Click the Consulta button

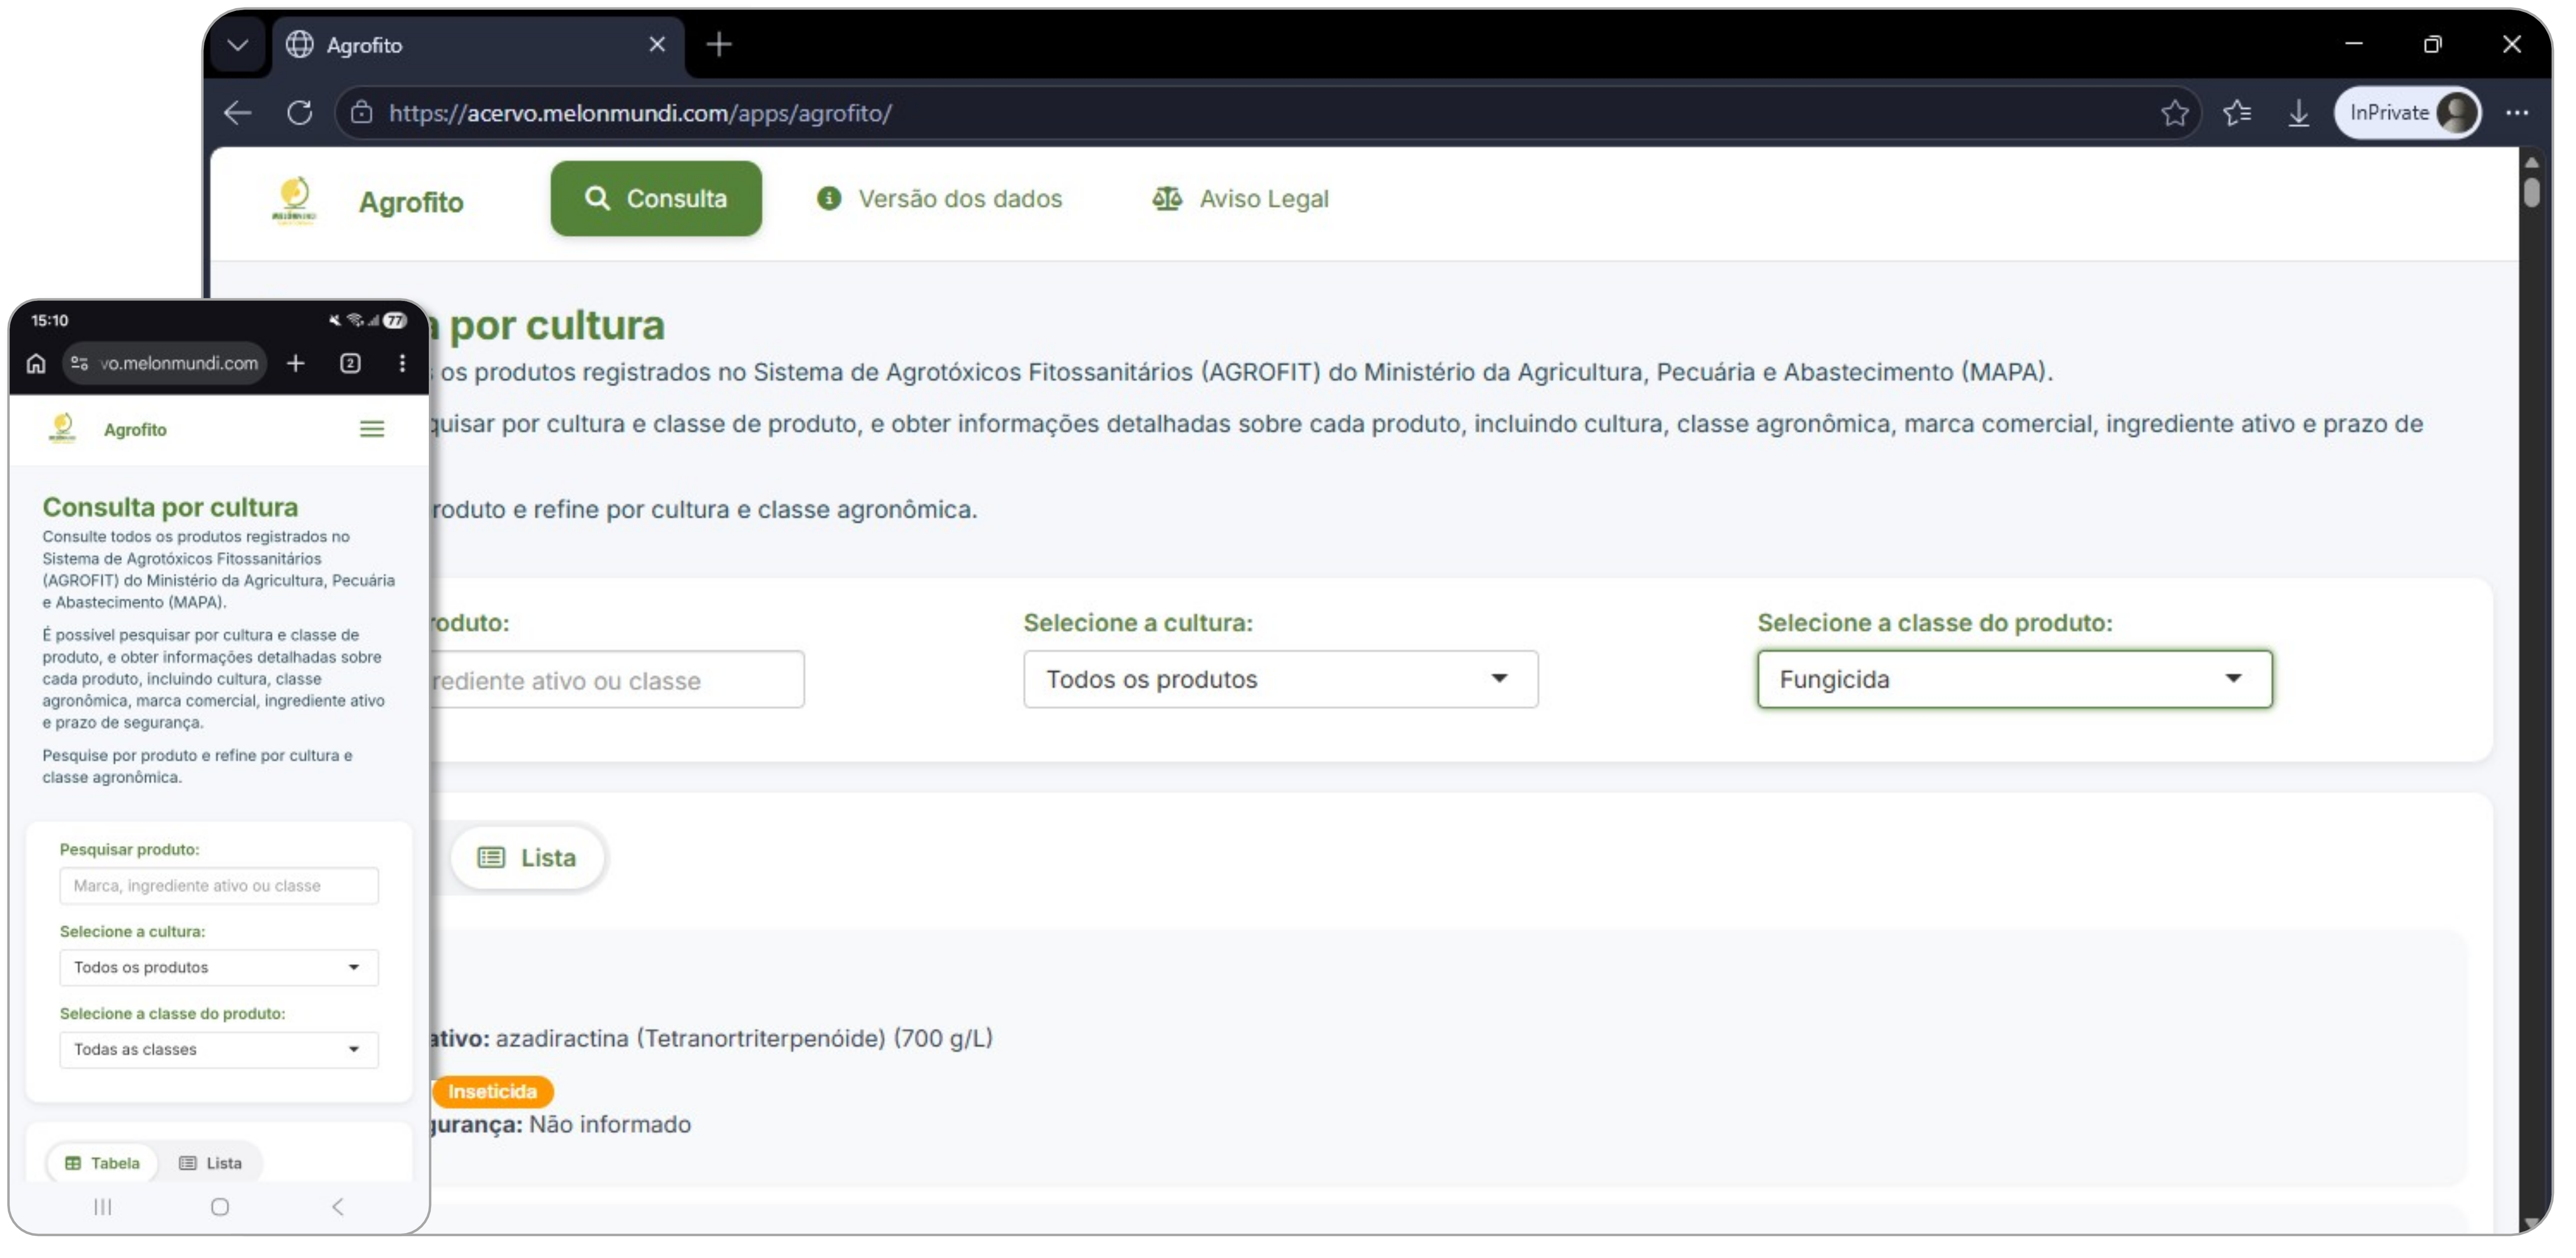[x=656, y=198]
